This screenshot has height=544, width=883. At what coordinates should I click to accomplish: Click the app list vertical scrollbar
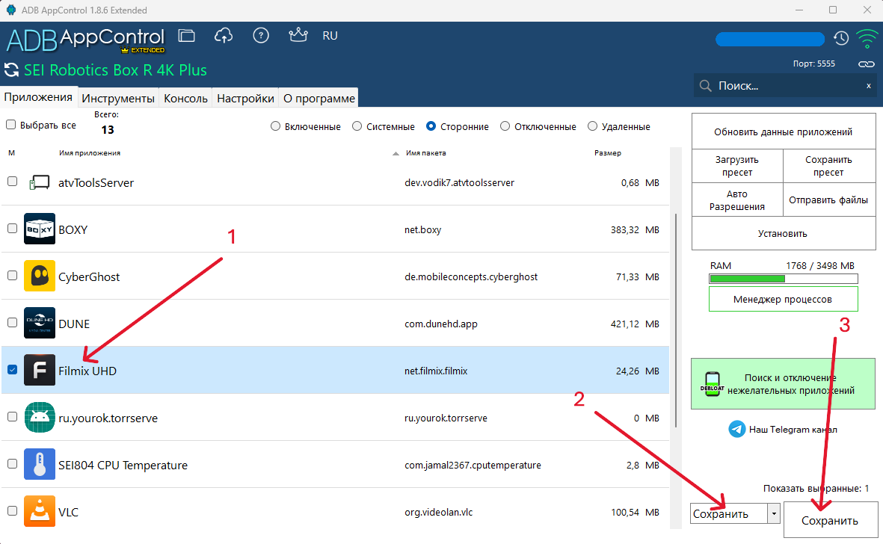pos(675,321)
